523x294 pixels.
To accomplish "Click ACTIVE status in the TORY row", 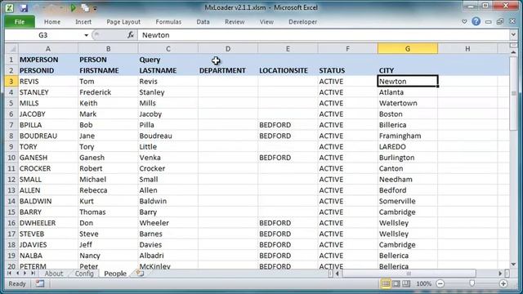I will [x=347, y=147].
